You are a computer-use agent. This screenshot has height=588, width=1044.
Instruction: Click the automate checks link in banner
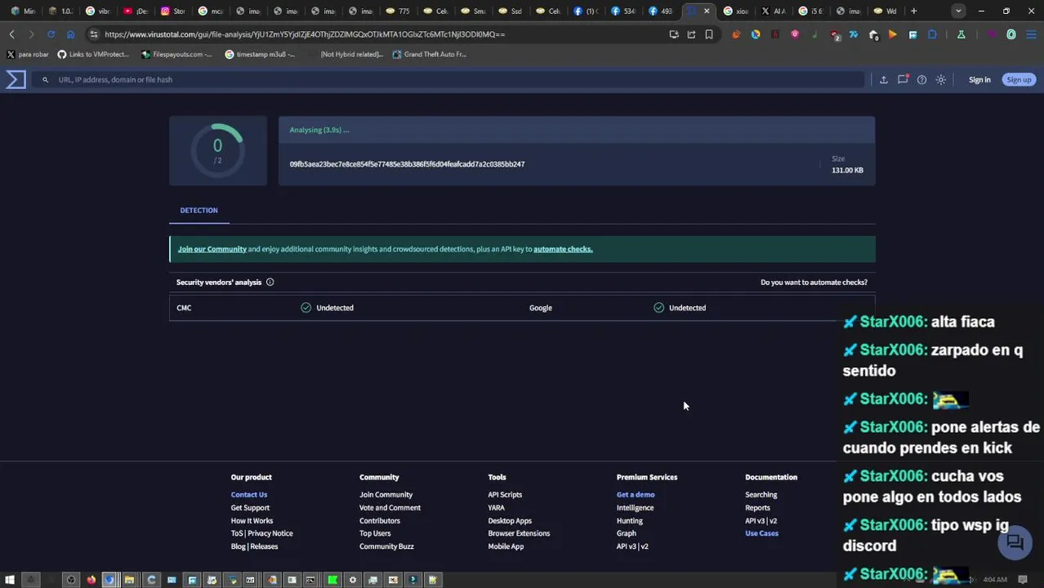coord(563,249)
